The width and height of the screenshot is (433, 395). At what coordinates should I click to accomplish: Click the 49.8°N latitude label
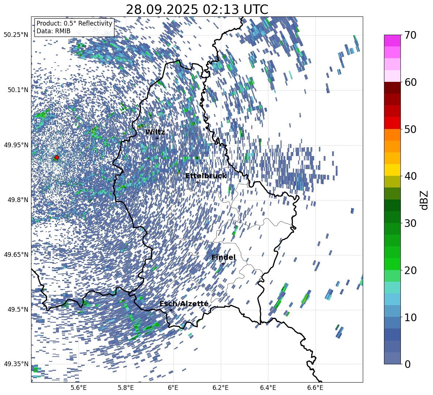point(18,200)
